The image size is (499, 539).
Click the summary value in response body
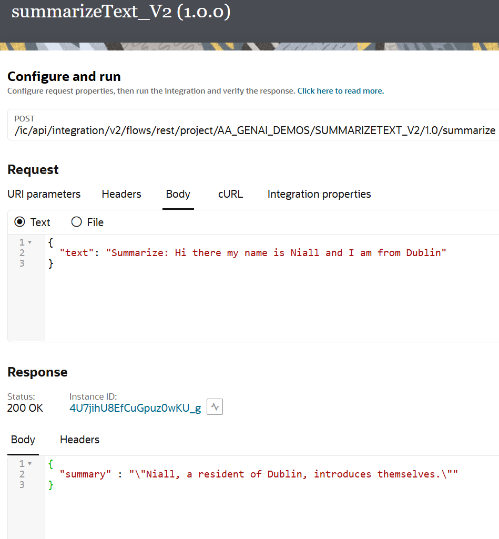[293, 474]
